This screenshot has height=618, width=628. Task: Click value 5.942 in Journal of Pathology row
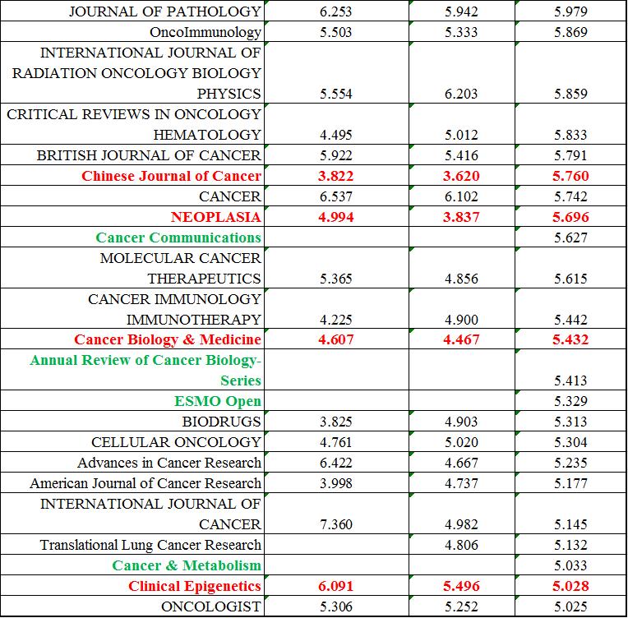(x=461, y=12)
